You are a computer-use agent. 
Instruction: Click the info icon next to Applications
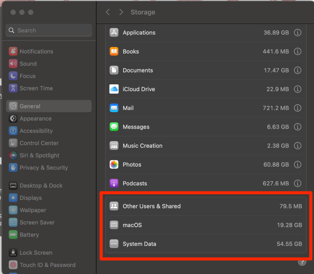tap(298, 33)
